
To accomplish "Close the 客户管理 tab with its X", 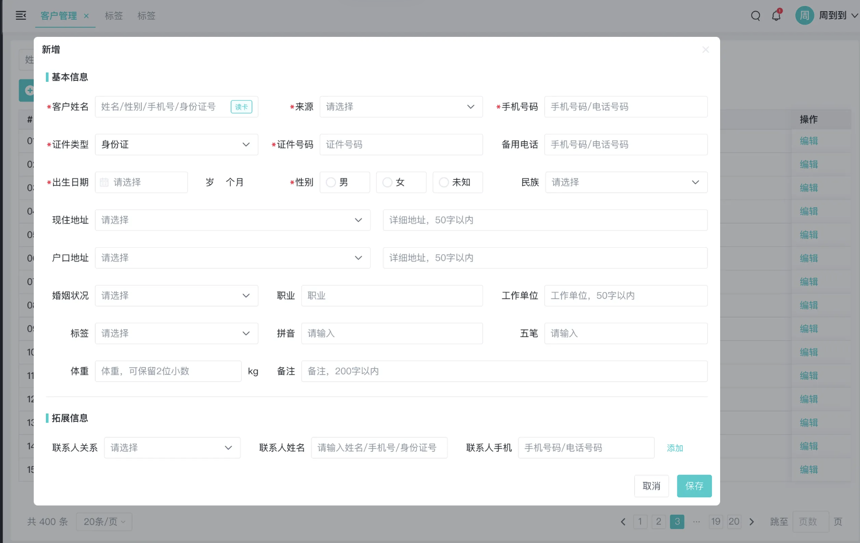I will tap(86, 16).
